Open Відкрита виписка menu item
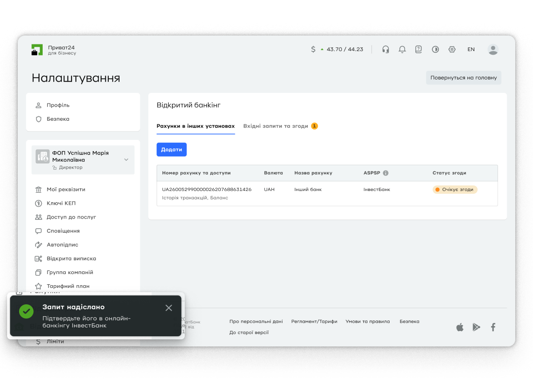Image resolution: width=533 pixels, height=382 pixels. 71,259
